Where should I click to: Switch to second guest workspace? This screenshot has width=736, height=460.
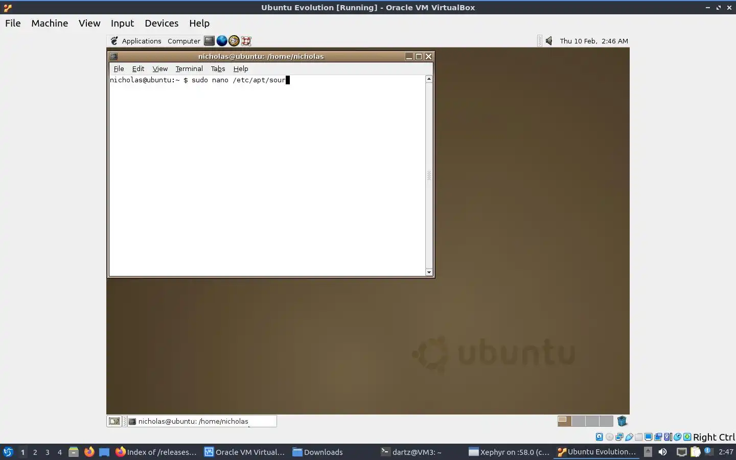(579, 421)
